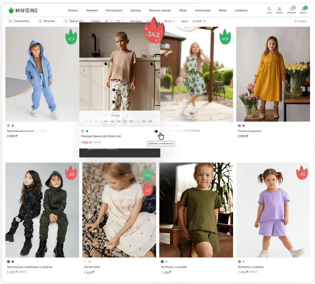This screenshot has height=284, width=315.
Task: Remove the price до 4000 filter
Action: [204, 21]
